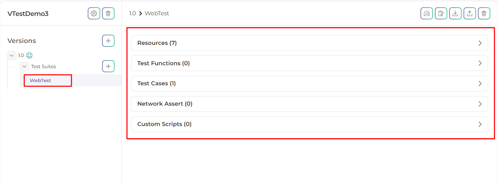Open VTestDemo3 project settings gear
The width and height of the screenshot is (498, 183).
[94, 13]
